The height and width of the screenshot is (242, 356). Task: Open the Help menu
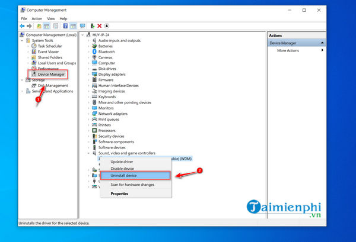point(63,18)
